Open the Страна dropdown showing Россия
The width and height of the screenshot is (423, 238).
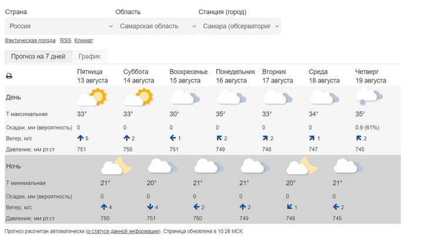[x=59, y=26]
